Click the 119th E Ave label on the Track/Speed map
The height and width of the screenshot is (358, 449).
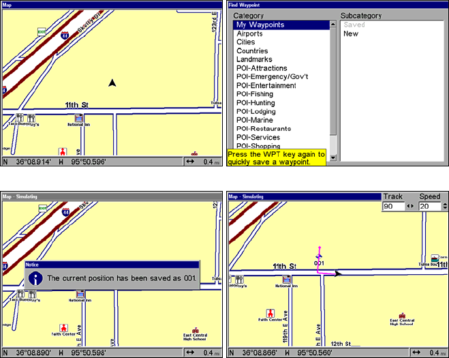click(285, 327)
